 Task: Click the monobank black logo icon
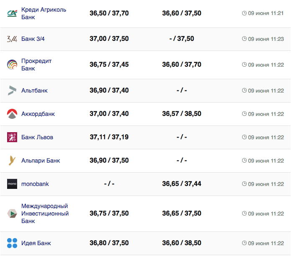tap(12, 184)
